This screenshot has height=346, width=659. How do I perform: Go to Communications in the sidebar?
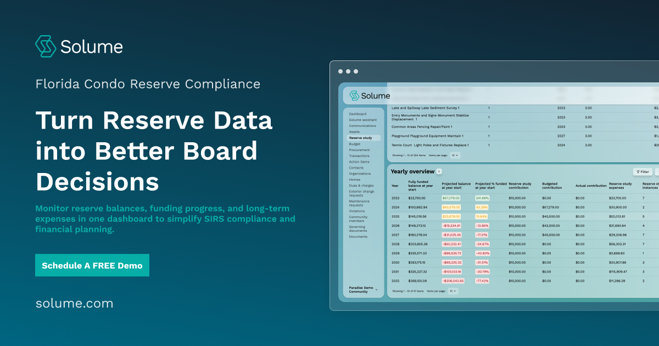[x=362, y=126]
